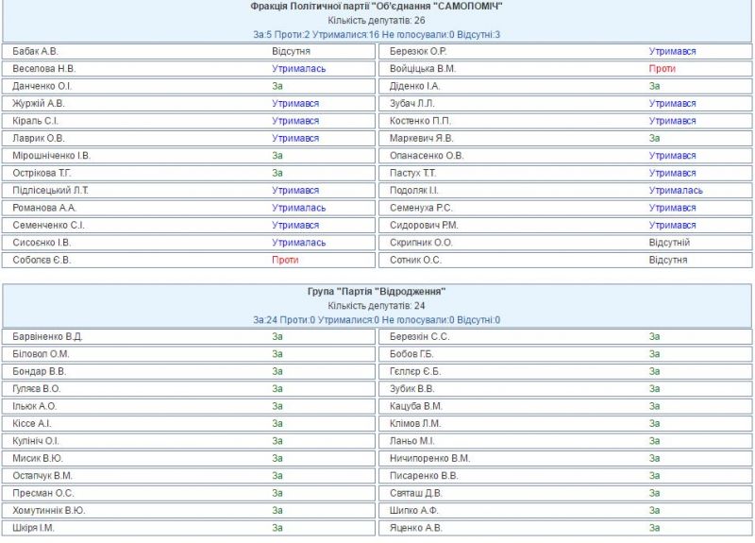This screenshot has width=755, height=543.
Task: Click "Утрималась" vote of Подоляк І.І.
Action: [x=676, y=190]
